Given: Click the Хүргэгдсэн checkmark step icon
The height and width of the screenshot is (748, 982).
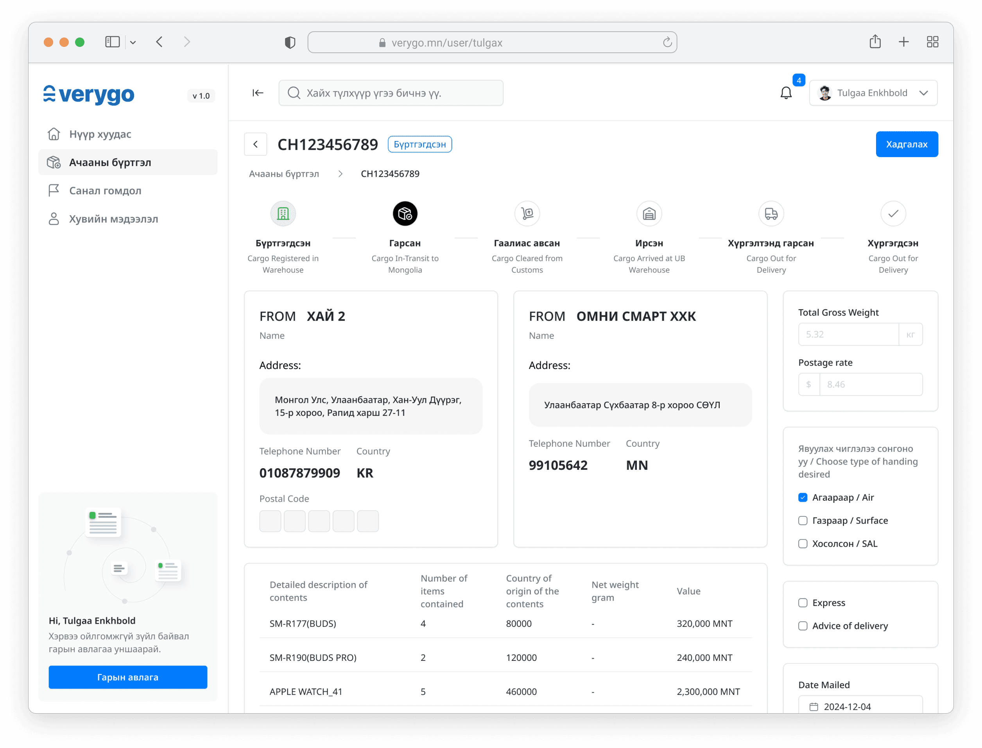Looking at the screenshot, I should point(892,214).
